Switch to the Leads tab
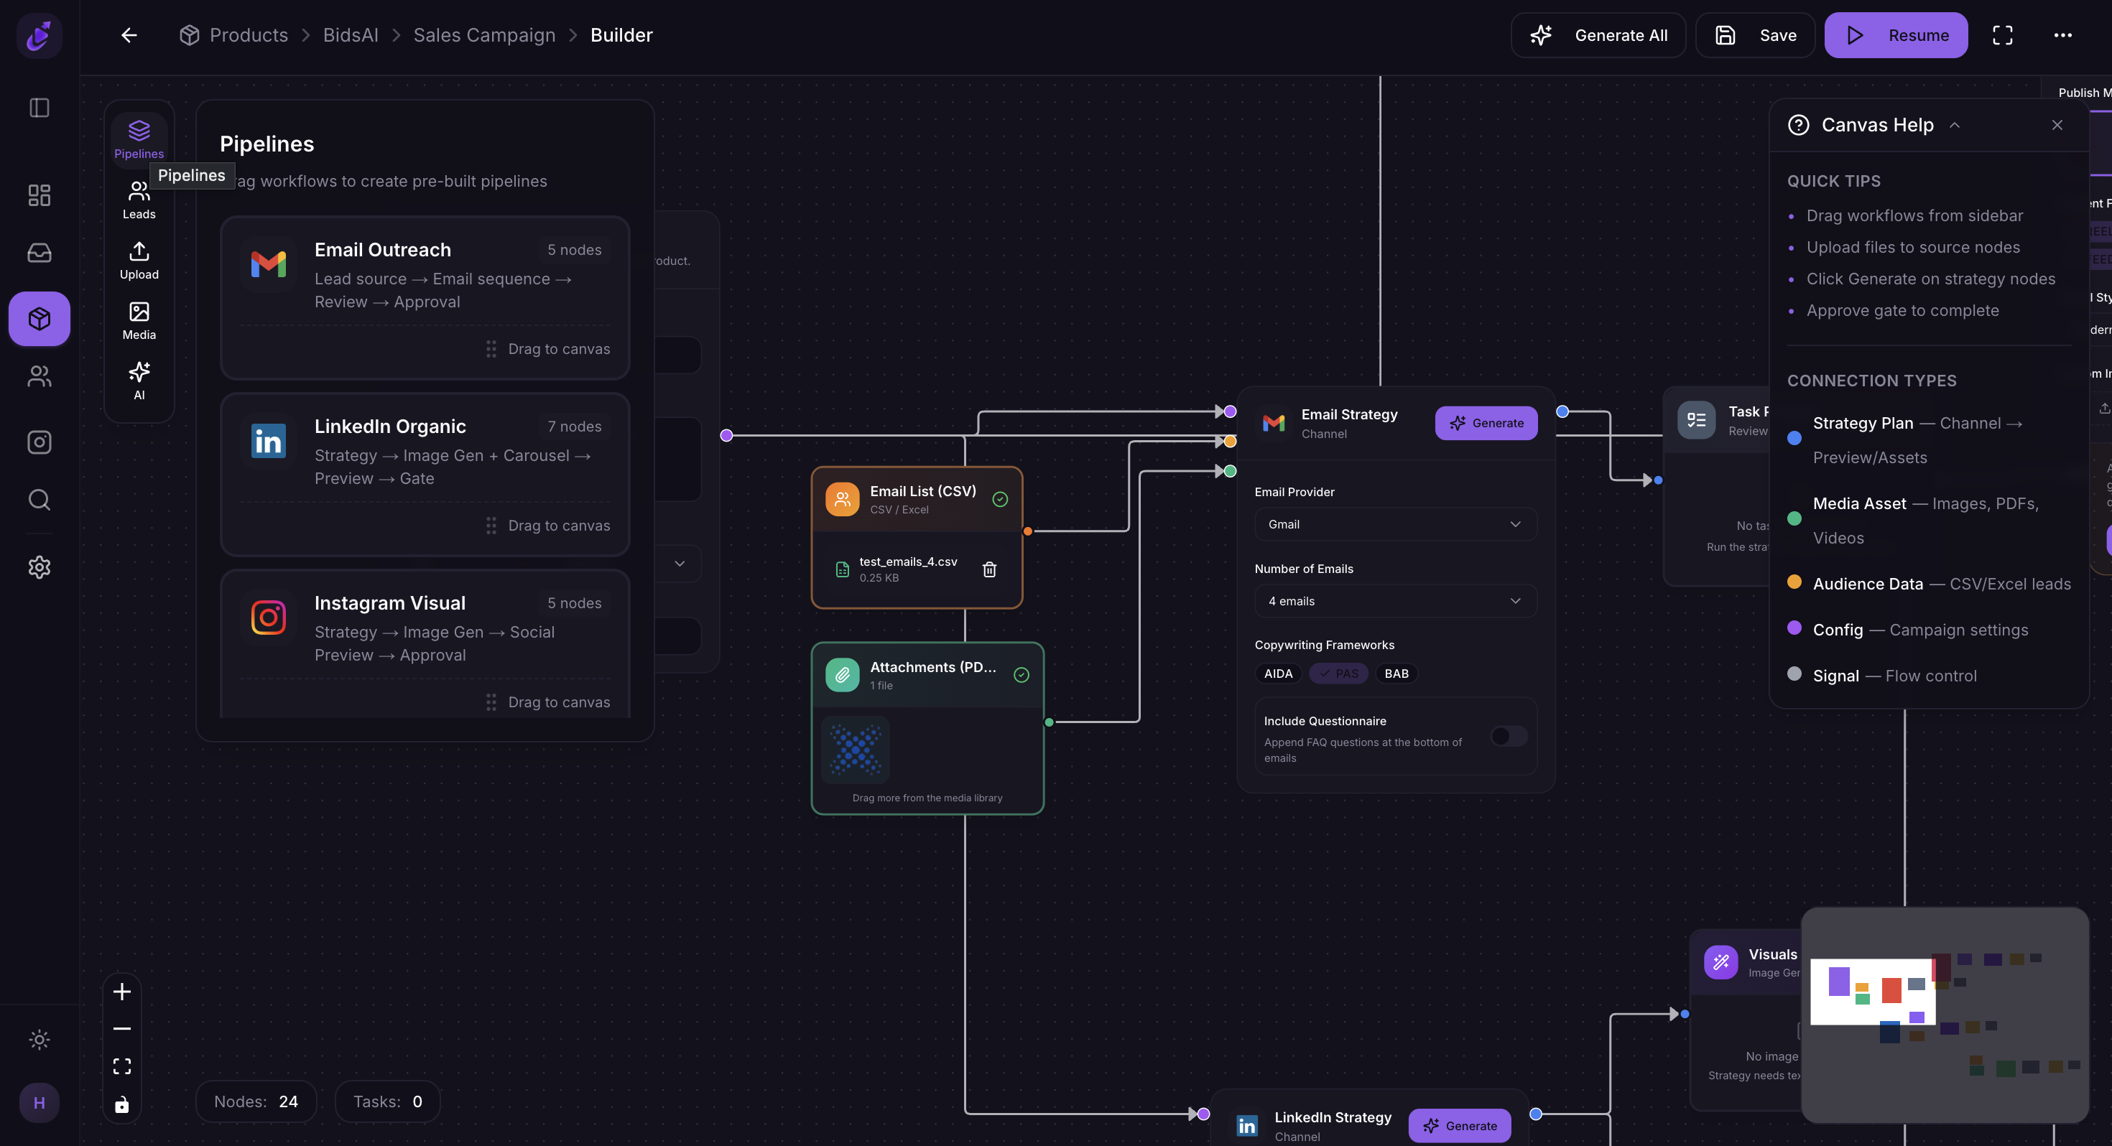The height and width of the screenshot is (1146, 2112). pos(139,200)
